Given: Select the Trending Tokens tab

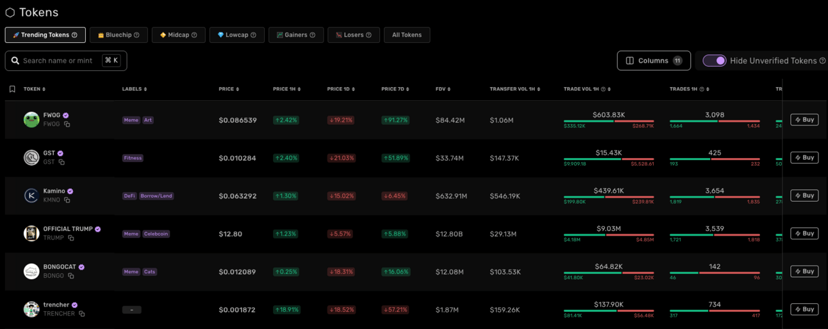Looking at the screenshot, I should [46, 35].
